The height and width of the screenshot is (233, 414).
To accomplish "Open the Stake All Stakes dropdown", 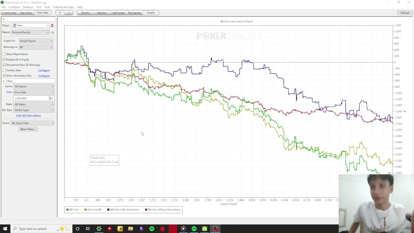I will click(34, 104).
